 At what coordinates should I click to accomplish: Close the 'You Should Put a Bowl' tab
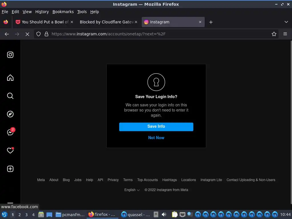[x=72, y=22]
